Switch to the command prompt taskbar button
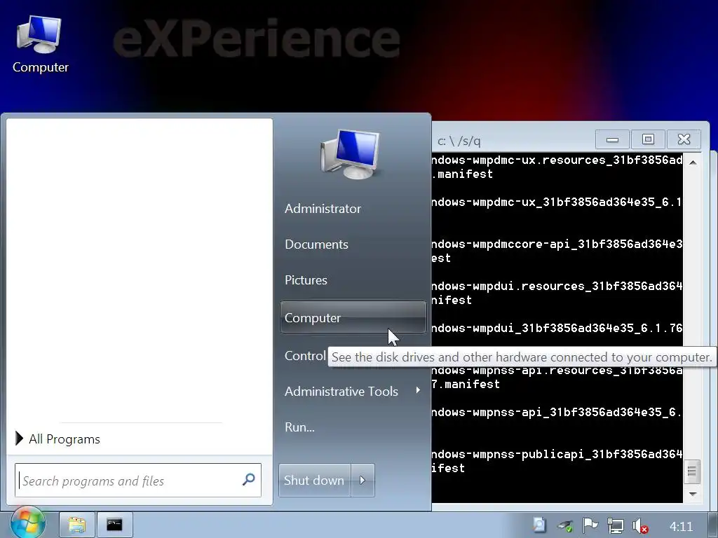718x538 pixels. coord(114,524)
